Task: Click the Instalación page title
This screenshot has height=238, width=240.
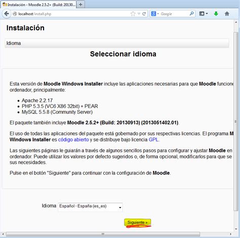Action: (25, 28)
